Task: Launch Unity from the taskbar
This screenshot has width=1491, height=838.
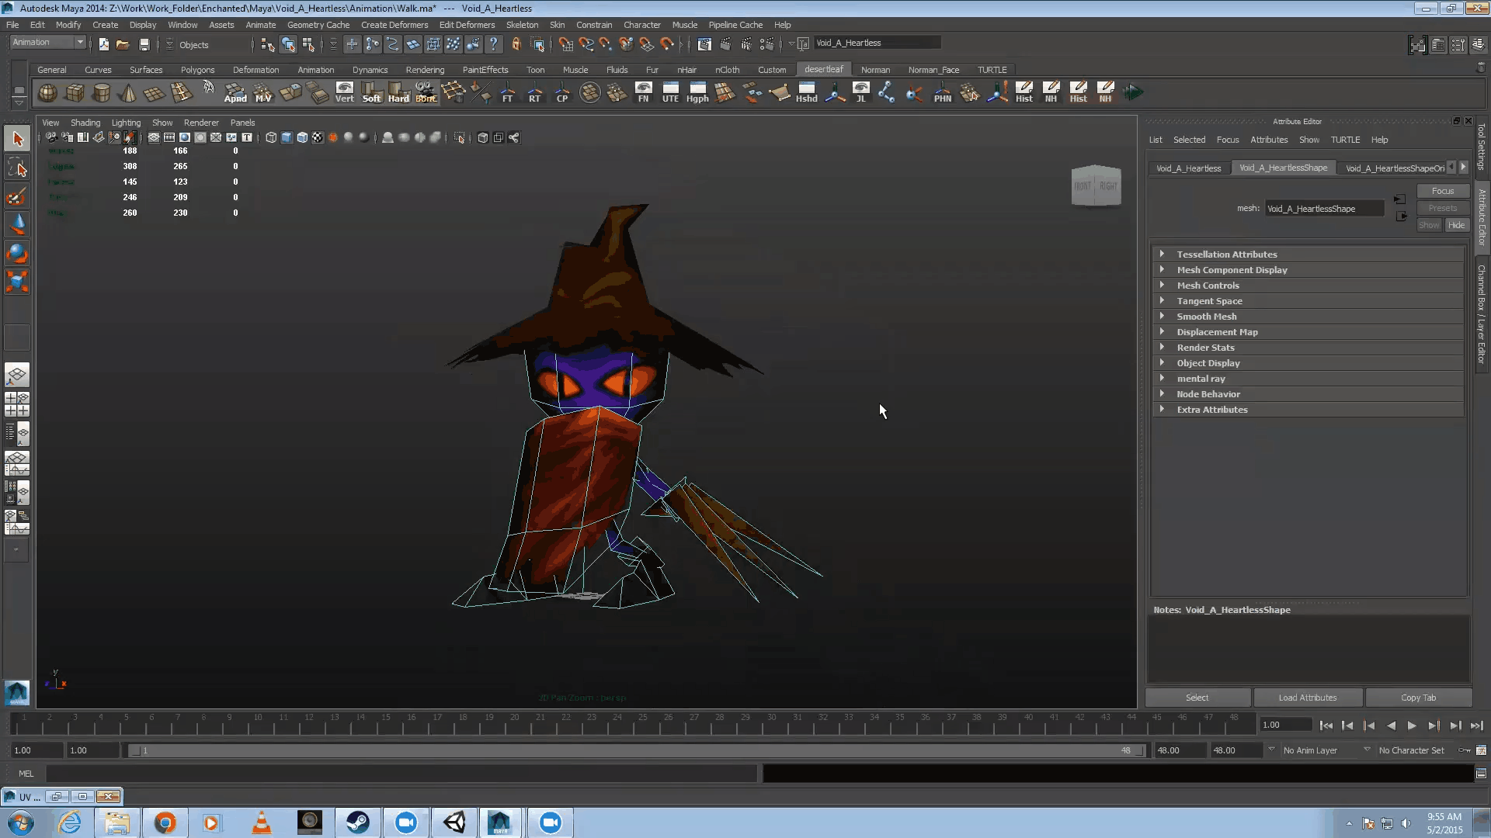Action: coord(454,822)
